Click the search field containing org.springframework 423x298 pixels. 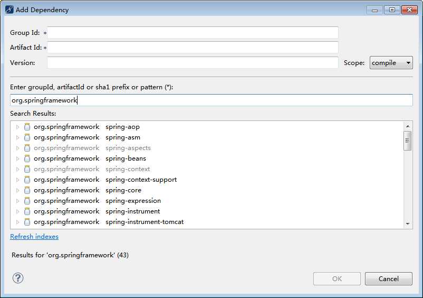(x=211, y=100)
